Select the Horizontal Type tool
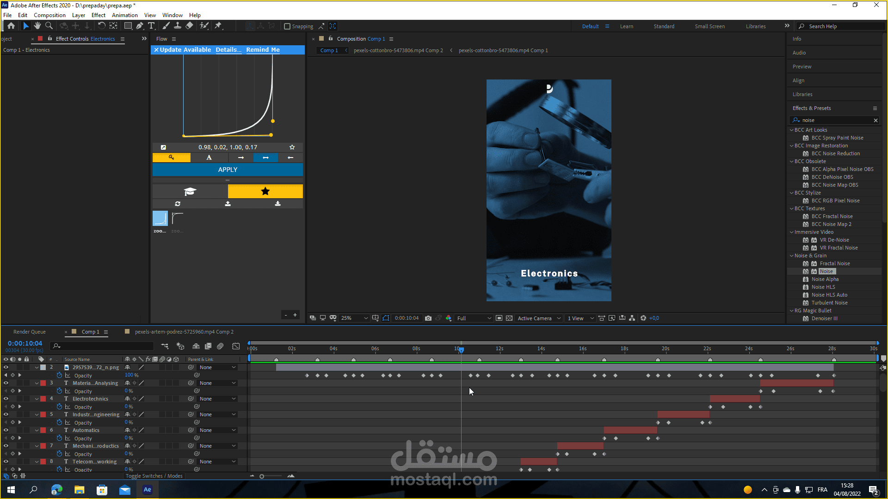 point(151,26)
